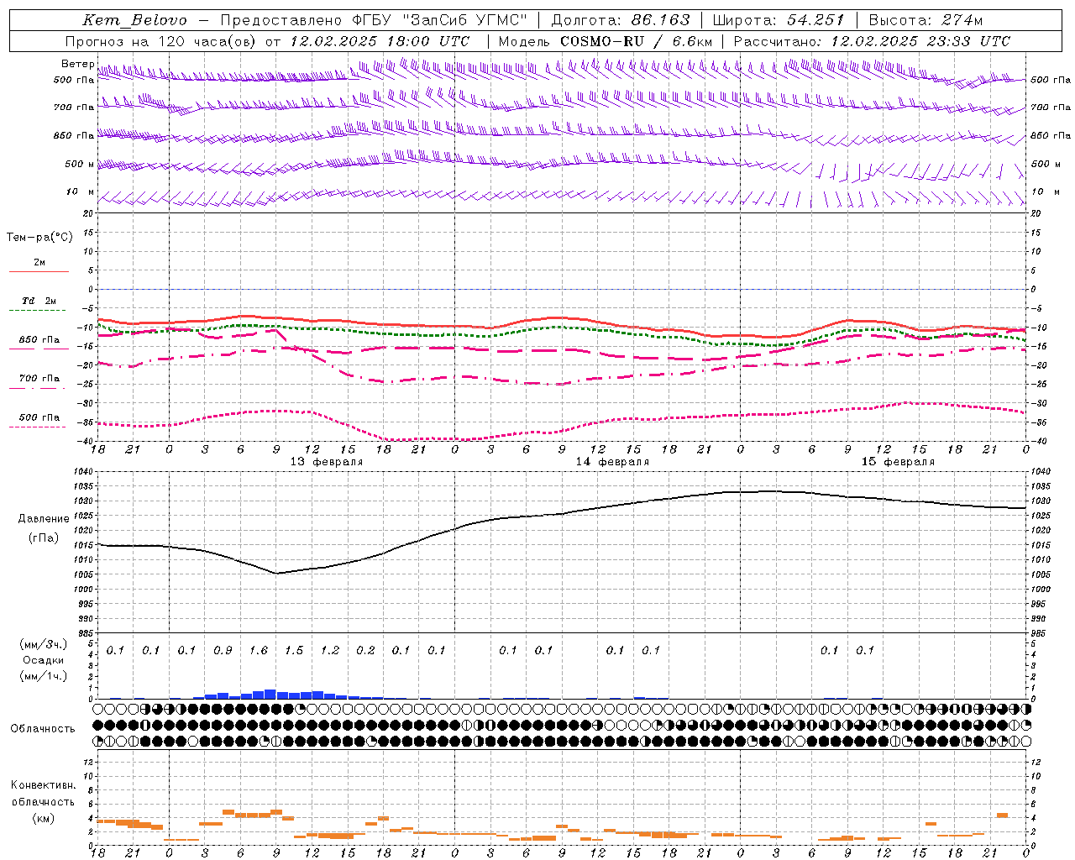Click the 1.6 precipitation value
The image size is (1075, 860).
(x=258, y=650)
